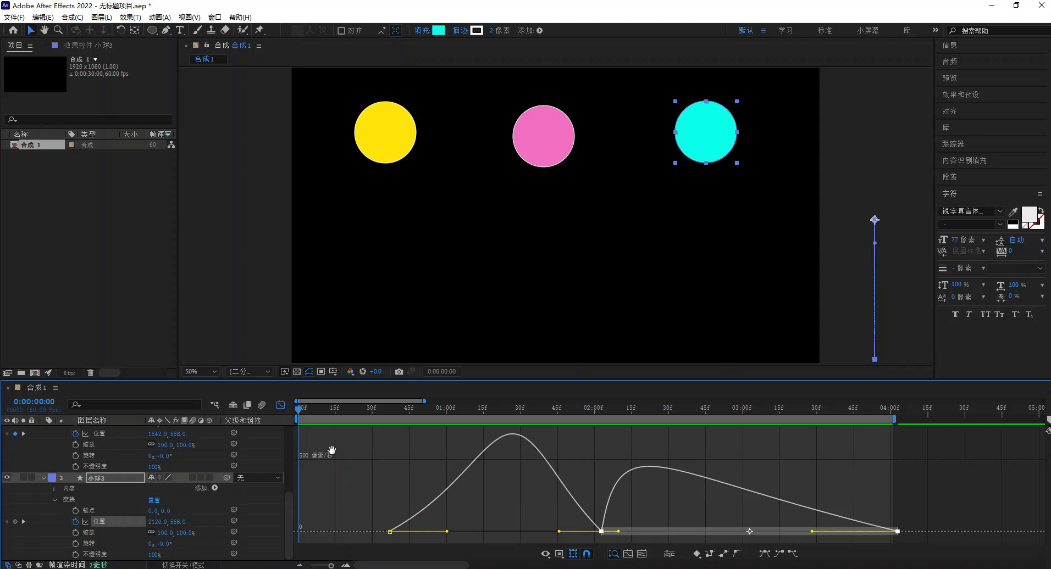
Task: Click 切换开关/模式 at timeline bottom
Action: tap(183, 565)
